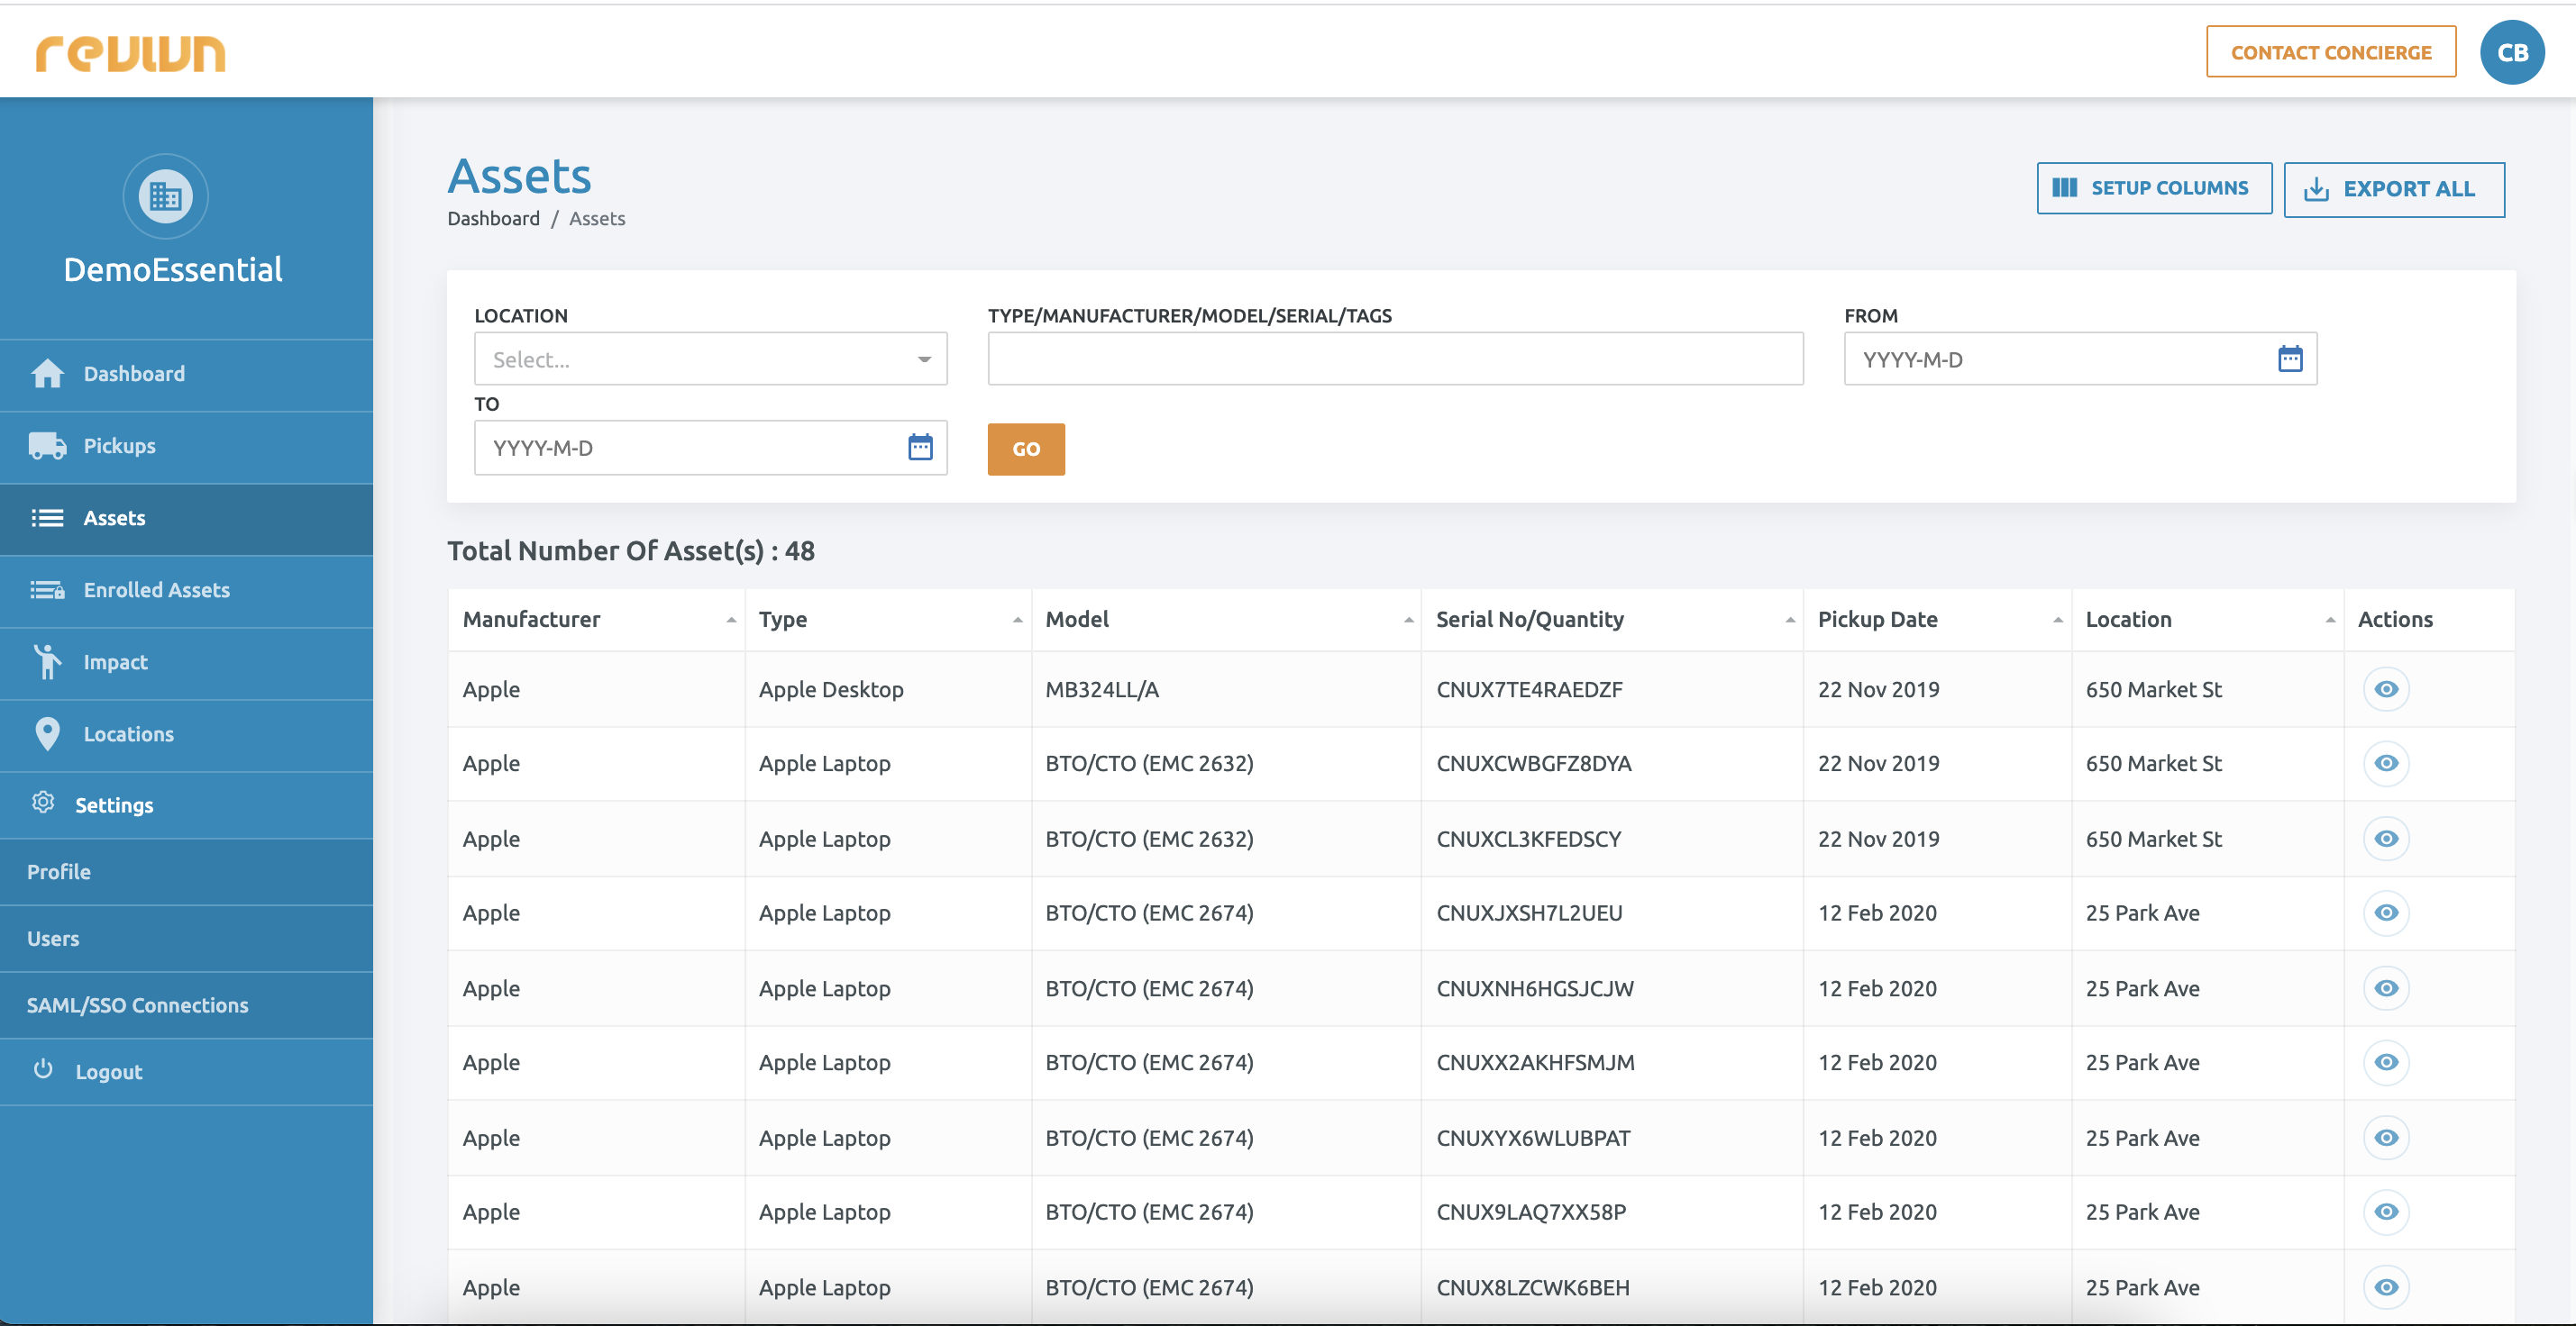
Task: Open Enrolled Assets in sidebar
Action: (156, 589)
